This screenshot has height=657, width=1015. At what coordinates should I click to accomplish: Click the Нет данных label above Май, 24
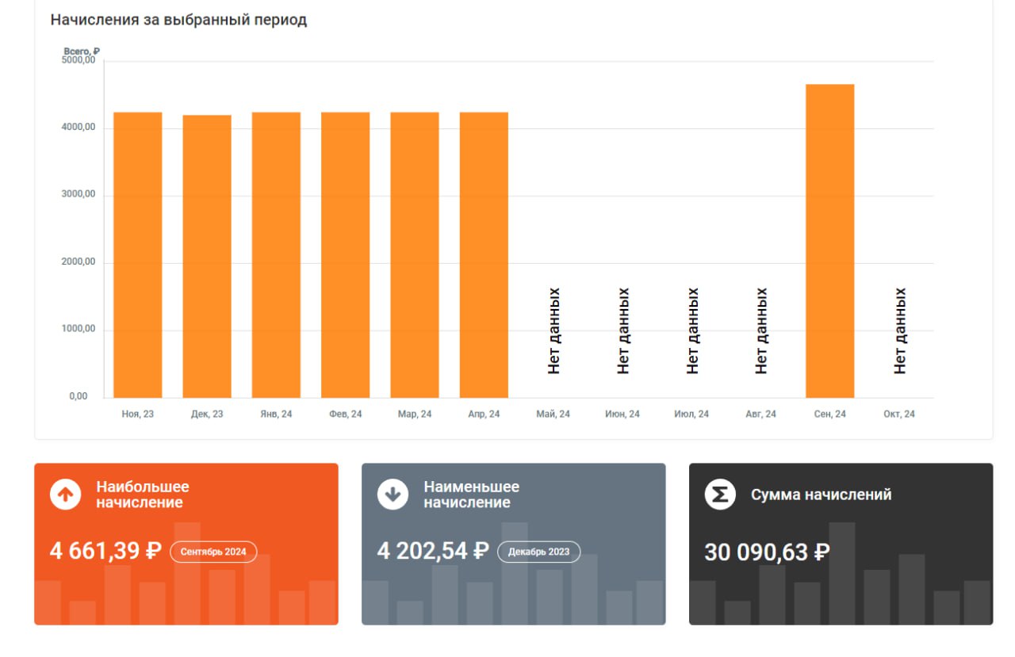click(x=553, y=330)
